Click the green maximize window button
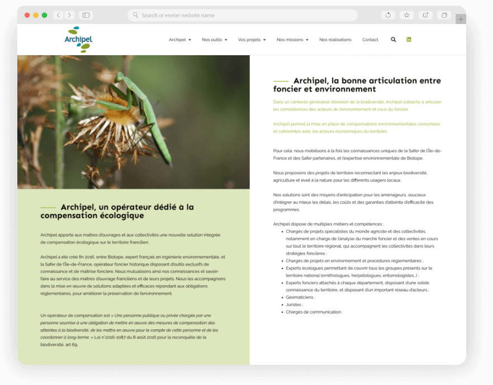Screen dimensions: 493x385 point(44,15)
